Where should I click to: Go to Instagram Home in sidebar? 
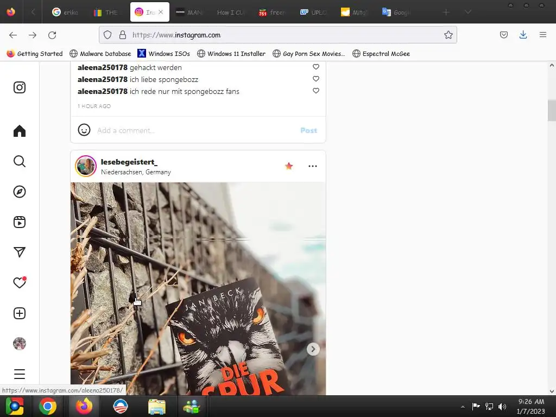(x=20, y=131)
